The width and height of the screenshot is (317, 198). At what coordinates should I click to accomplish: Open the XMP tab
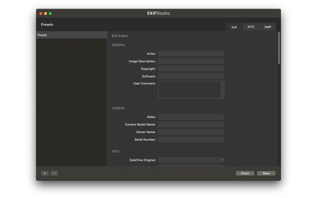click(268, 27)
